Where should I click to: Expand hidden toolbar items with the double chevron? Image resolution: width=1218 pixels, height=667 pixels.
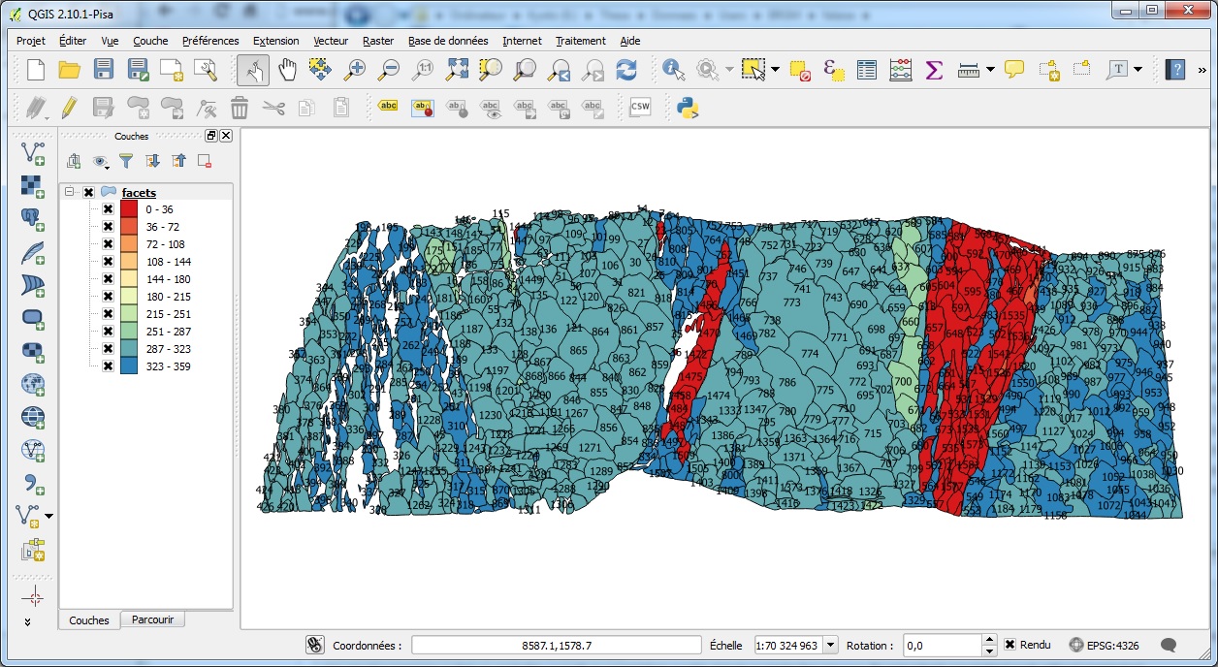[x=1202, y=69]
